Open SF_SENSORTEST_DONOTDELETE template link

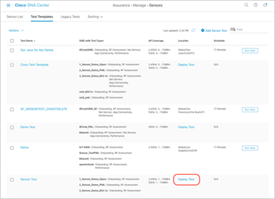tap(44, 109)
